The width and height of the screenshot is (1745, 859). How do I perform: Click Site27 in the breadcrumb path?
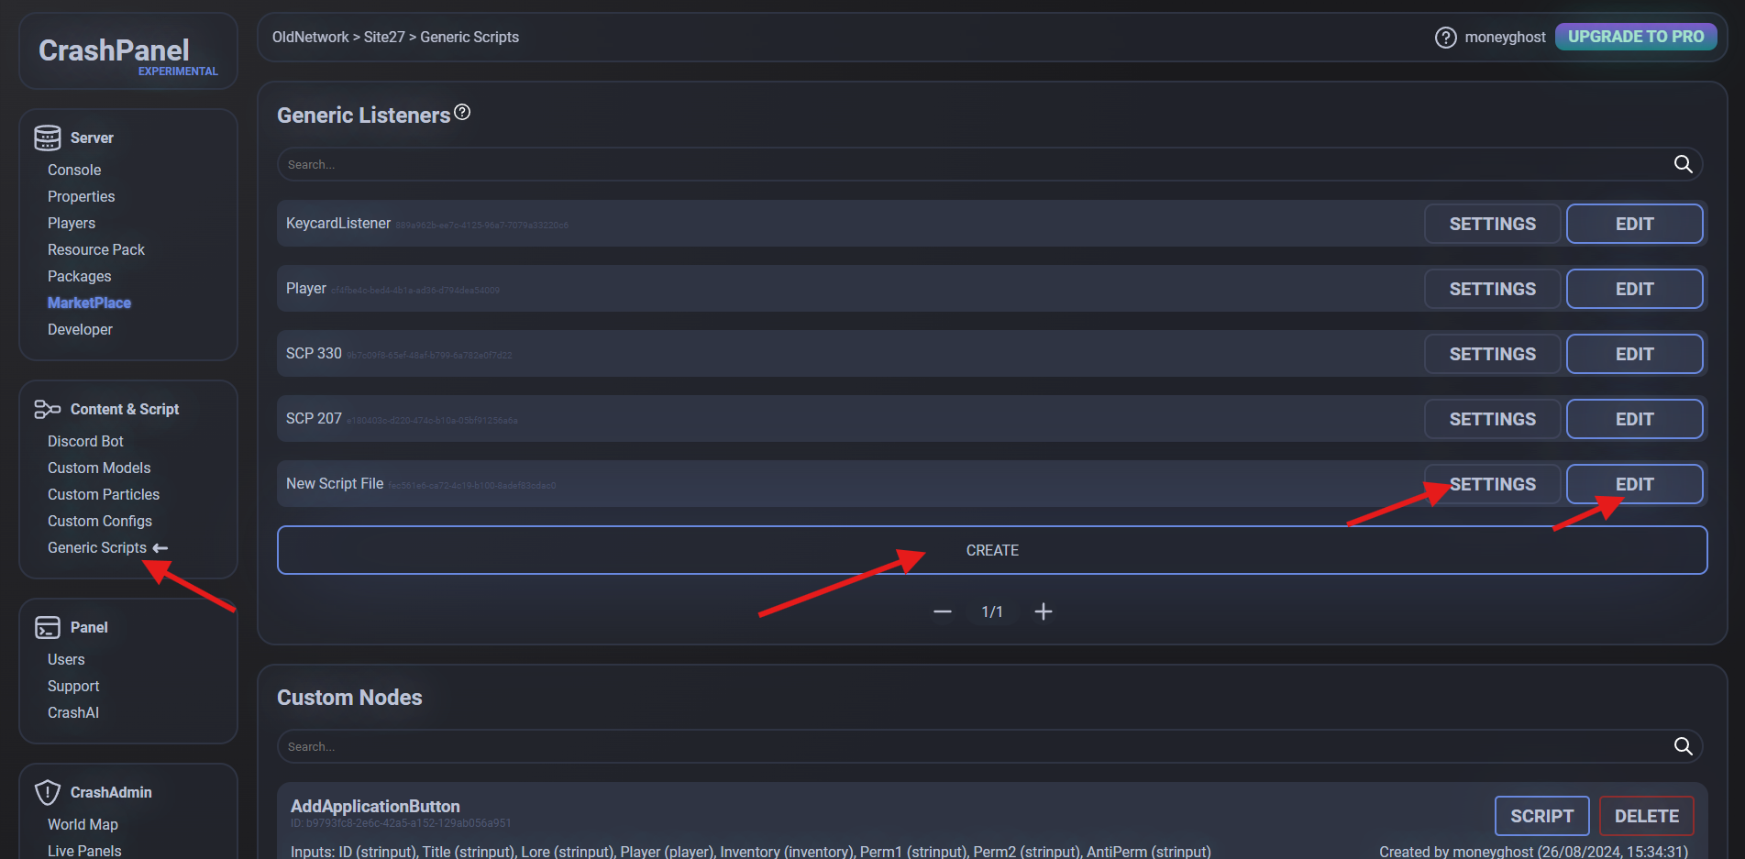pyautogui.click(x=383, y=38)
